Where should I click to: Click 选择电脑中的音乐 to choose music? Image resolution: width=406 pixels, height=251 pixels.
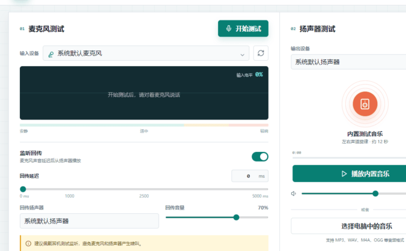tap(348, 226)
